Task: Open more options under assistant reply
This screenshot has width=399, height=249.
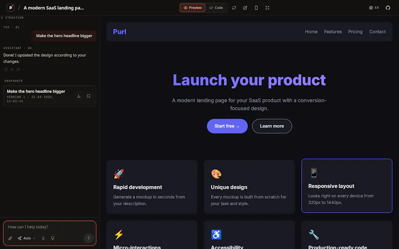Action: [24, 69]
